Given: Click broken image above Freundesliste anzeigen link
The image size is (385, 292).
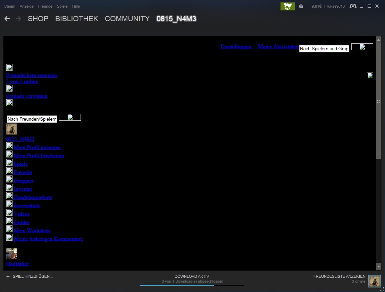Looking at the screenshot, I should (x=9, y=67).
